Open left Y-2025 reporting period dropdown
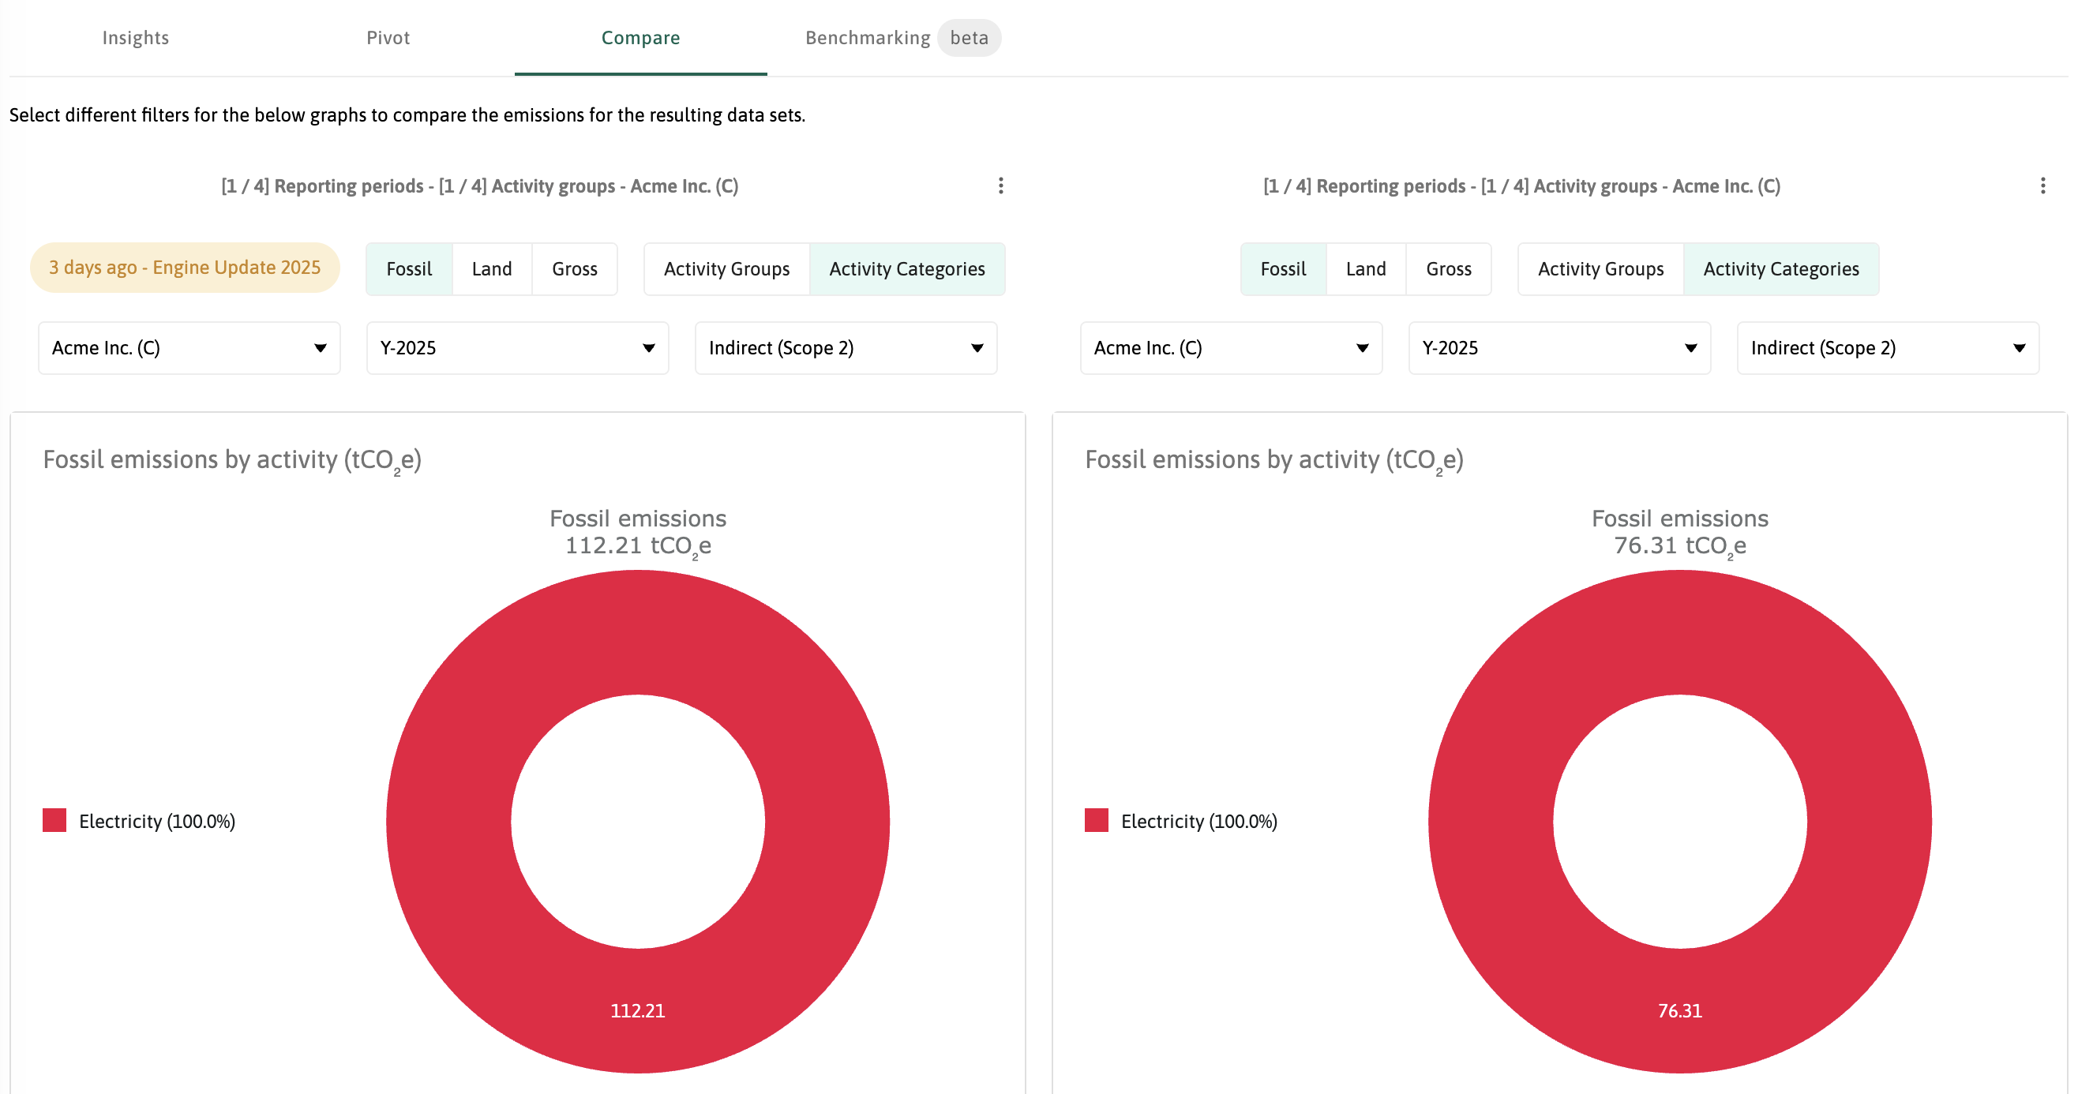The image size is (2078, 1094). (517, 347)
